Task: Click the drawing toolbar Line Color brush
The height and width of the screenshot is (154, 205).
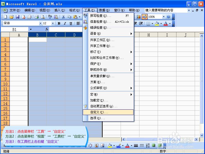Action: [x=119, y=145]
